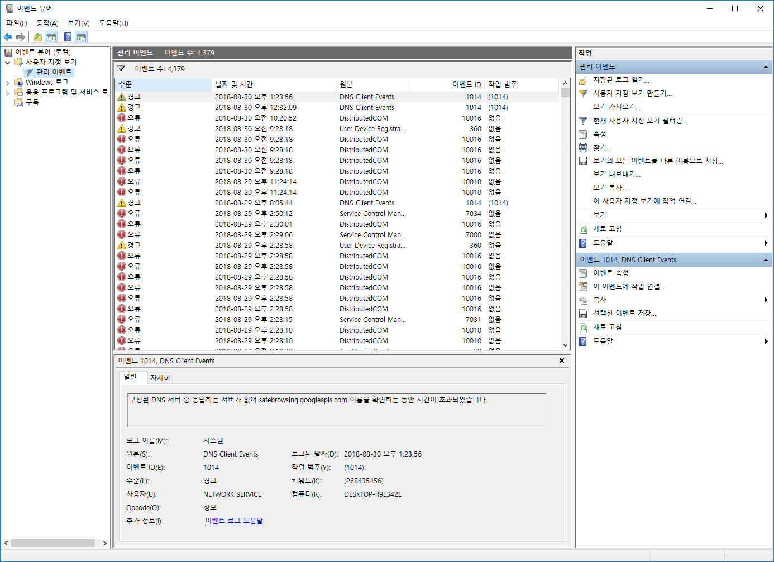The width and height of the screenshot is (774, 562).
Task: Select the 오후 8:05:44 DNS Client warning
Action: (337, 203)
